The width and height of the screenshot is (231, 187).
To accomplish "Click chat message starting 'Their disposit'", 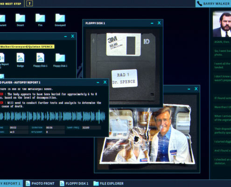I will (223, 130).
